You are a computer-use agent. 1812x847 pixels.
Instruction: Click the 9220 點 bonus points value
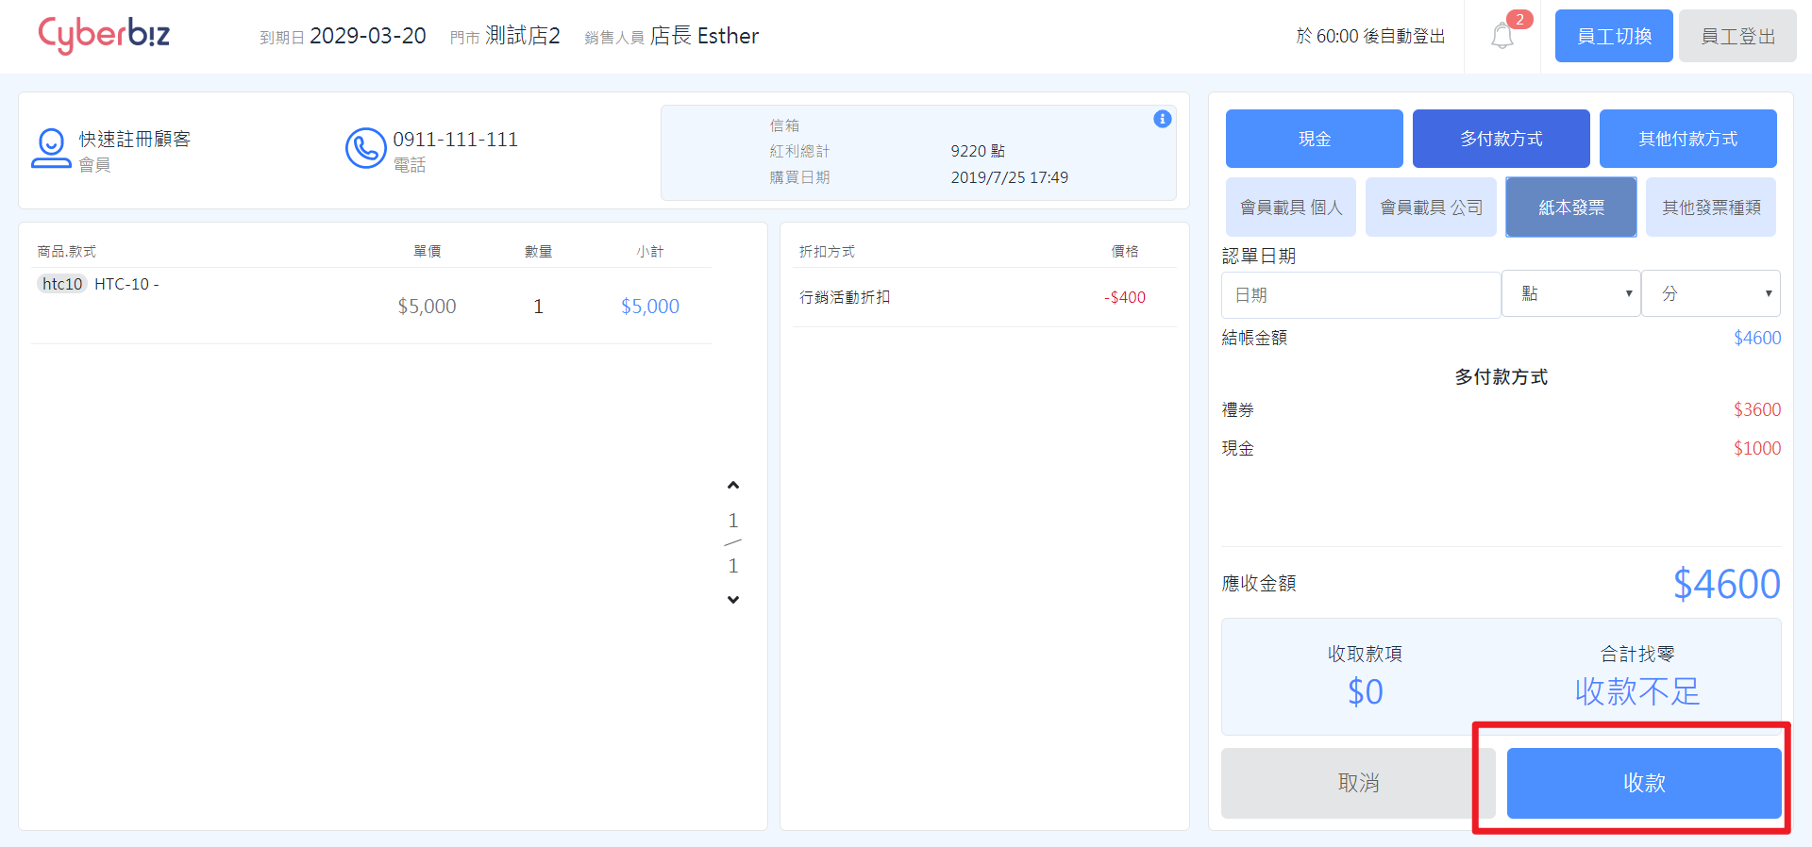click(978, 151)
